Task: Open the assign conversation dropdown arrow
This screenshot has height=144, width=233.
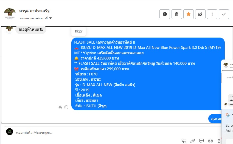Action: [x=50, y=18]
